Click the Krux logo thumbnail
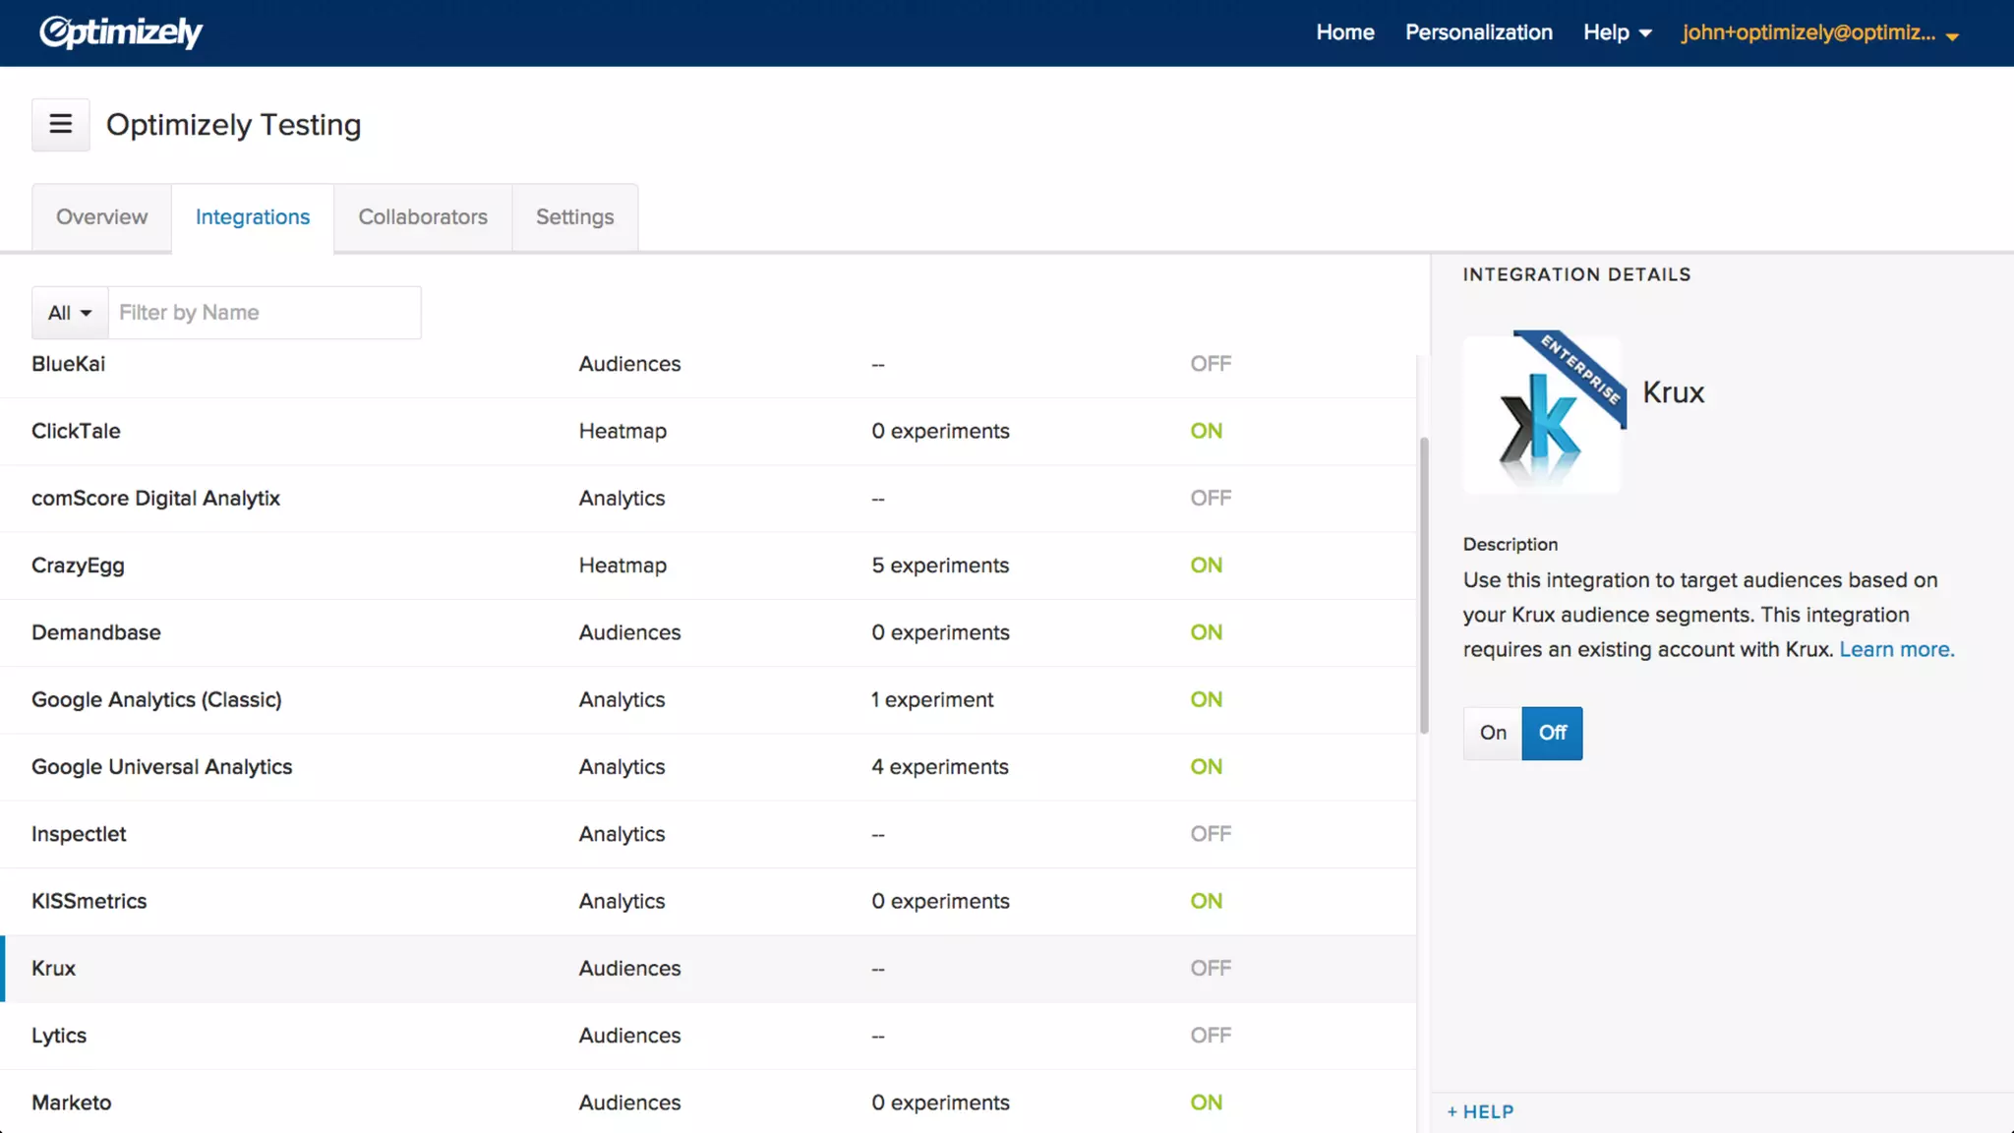2014x1133 pixels. pos(1542,413)
